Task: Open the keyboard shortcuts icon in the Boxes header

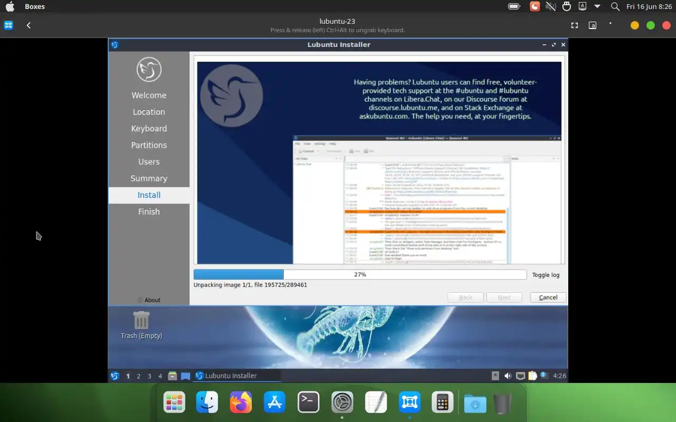Action: (x=593, y=25)
